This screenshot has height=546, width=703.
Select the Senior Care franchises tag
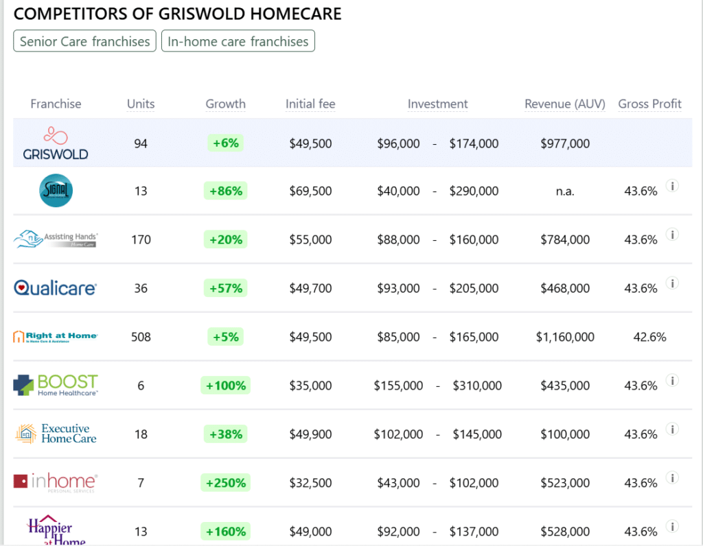[84, 41]
